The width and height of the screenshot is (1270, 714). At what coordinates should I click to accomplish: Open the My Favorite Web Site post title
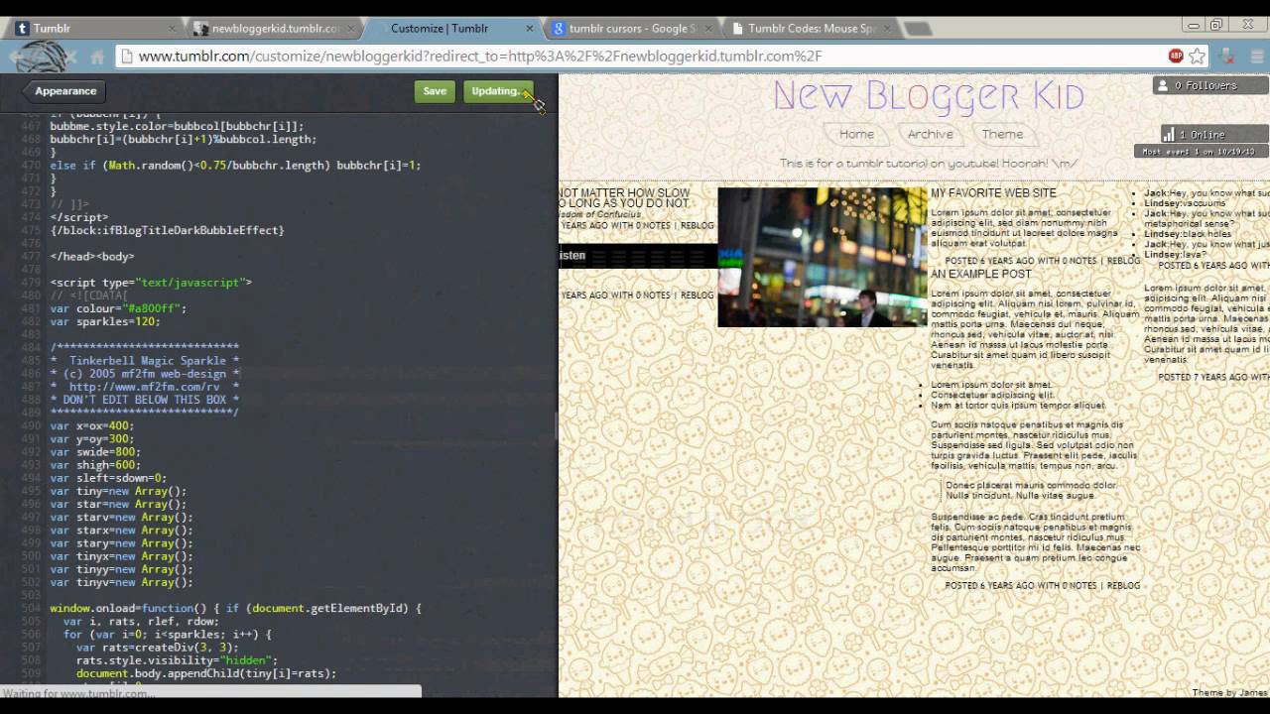coord(993,193)
